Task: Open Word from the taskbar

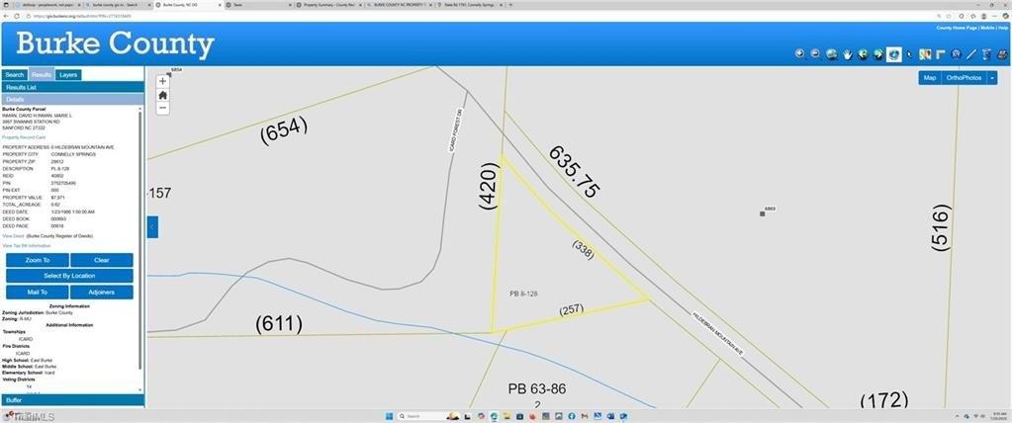Action: [610, 416]
